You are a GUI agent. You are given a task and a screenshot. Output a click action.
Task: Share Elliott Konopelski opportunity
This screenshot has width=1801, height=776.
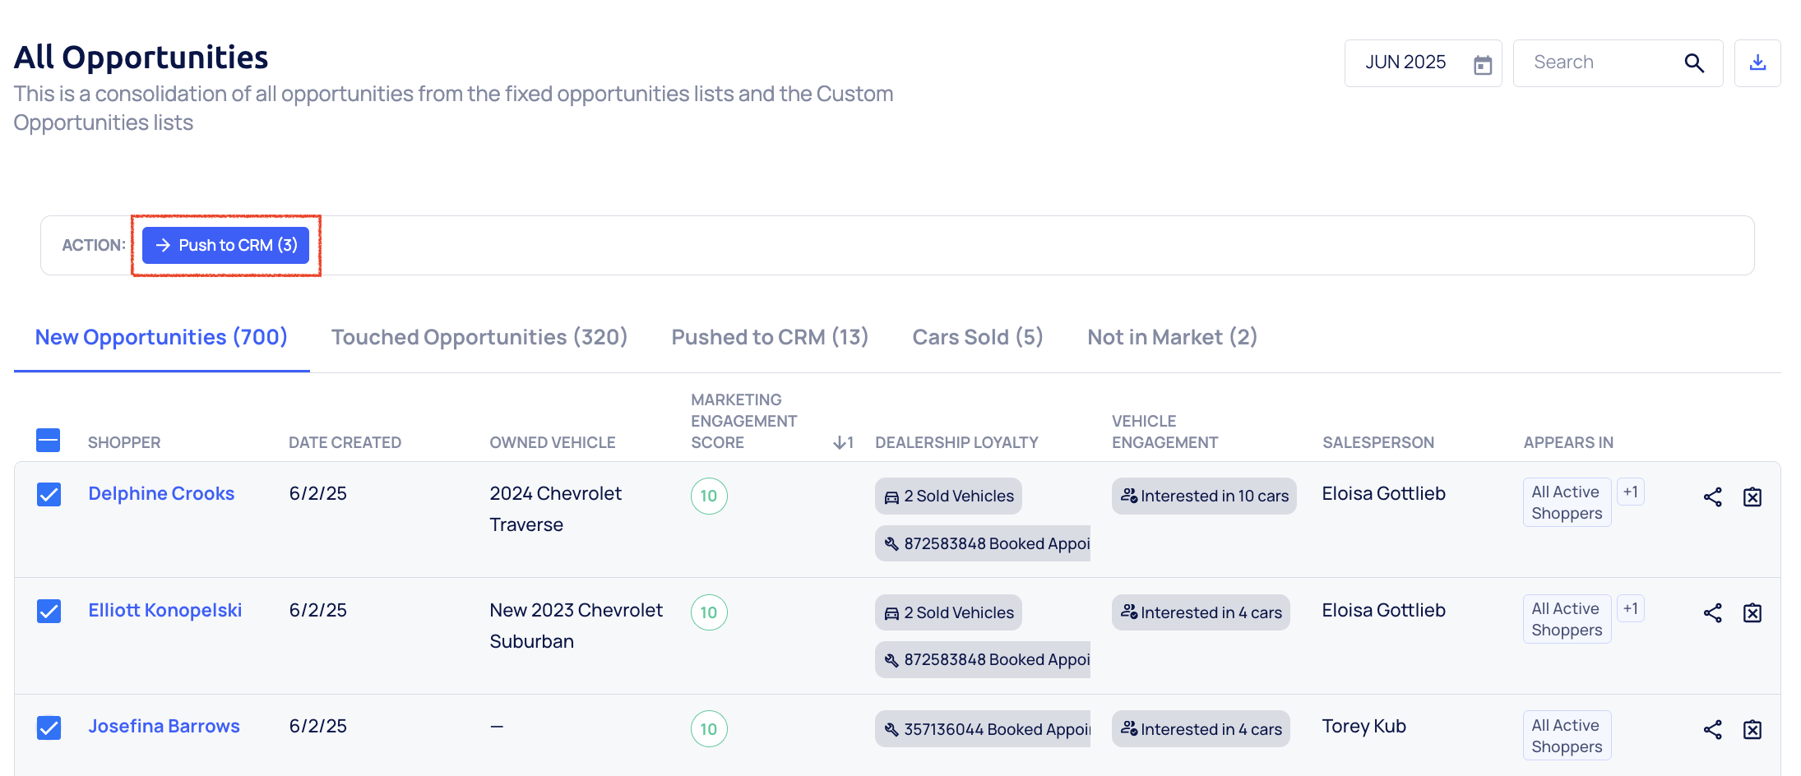point(1712,612)
